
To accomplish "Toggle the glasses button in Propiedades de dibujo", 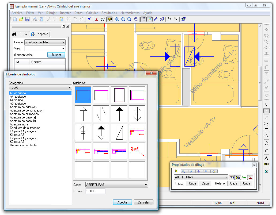I will (238, 177).
